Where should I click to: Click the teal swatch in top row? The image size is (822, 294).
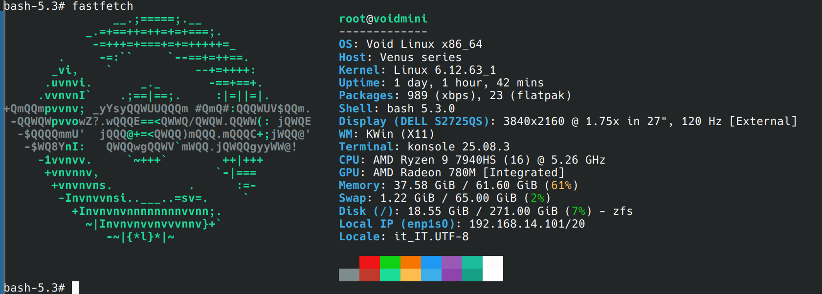472,262
